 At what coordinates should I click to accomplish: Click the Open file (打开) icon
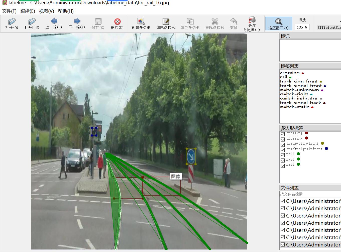pyautogui.click(x=12, y=23)
